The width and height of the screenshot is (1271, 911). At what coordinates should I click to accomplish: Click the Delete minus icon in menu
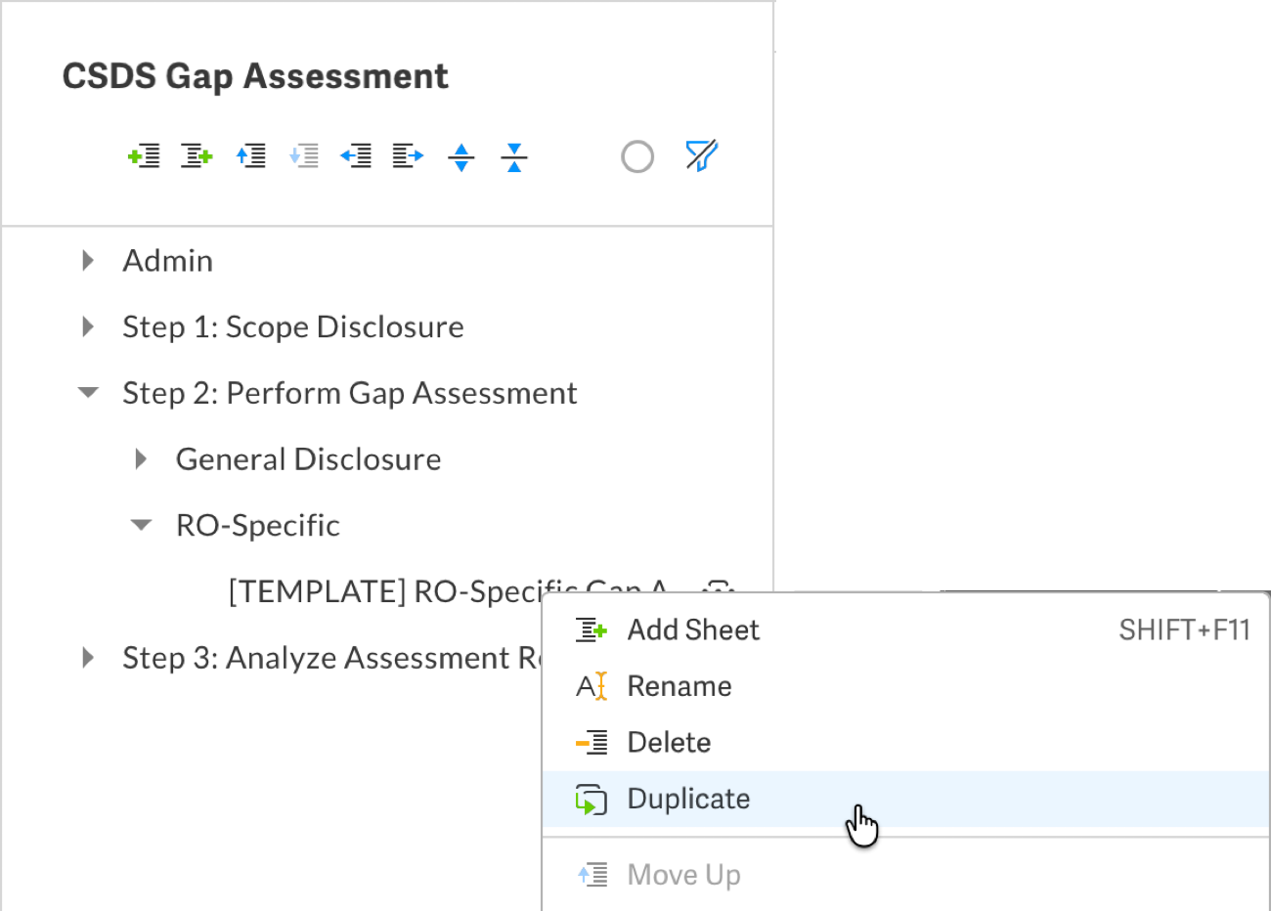592,743
